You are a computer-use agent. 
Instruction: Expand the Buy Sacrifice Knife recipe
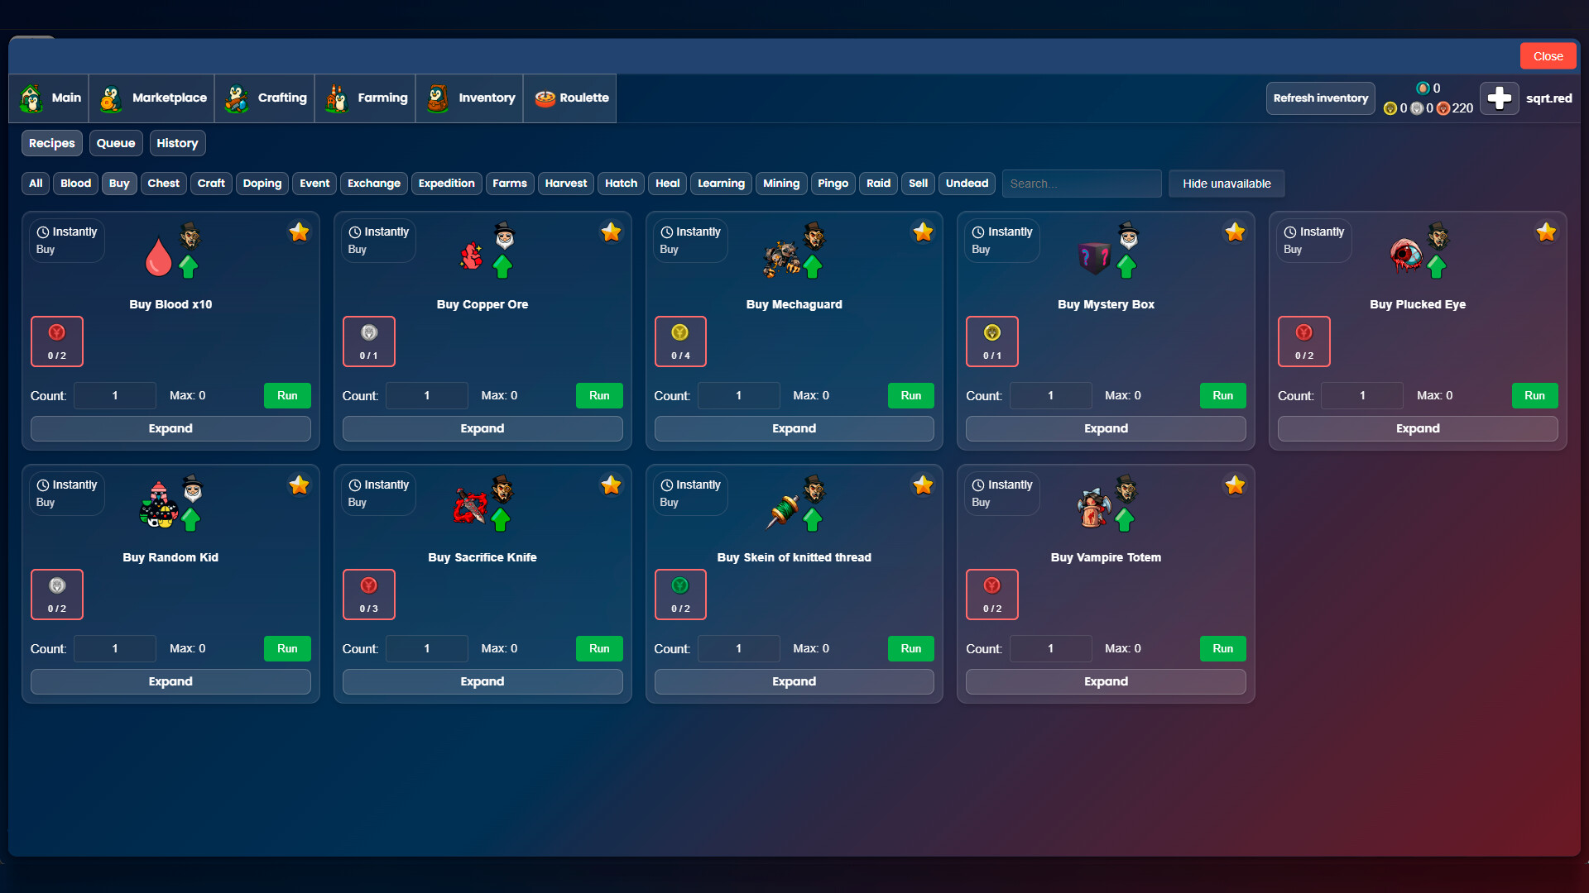pyautogui.click(x=482, y=681)
